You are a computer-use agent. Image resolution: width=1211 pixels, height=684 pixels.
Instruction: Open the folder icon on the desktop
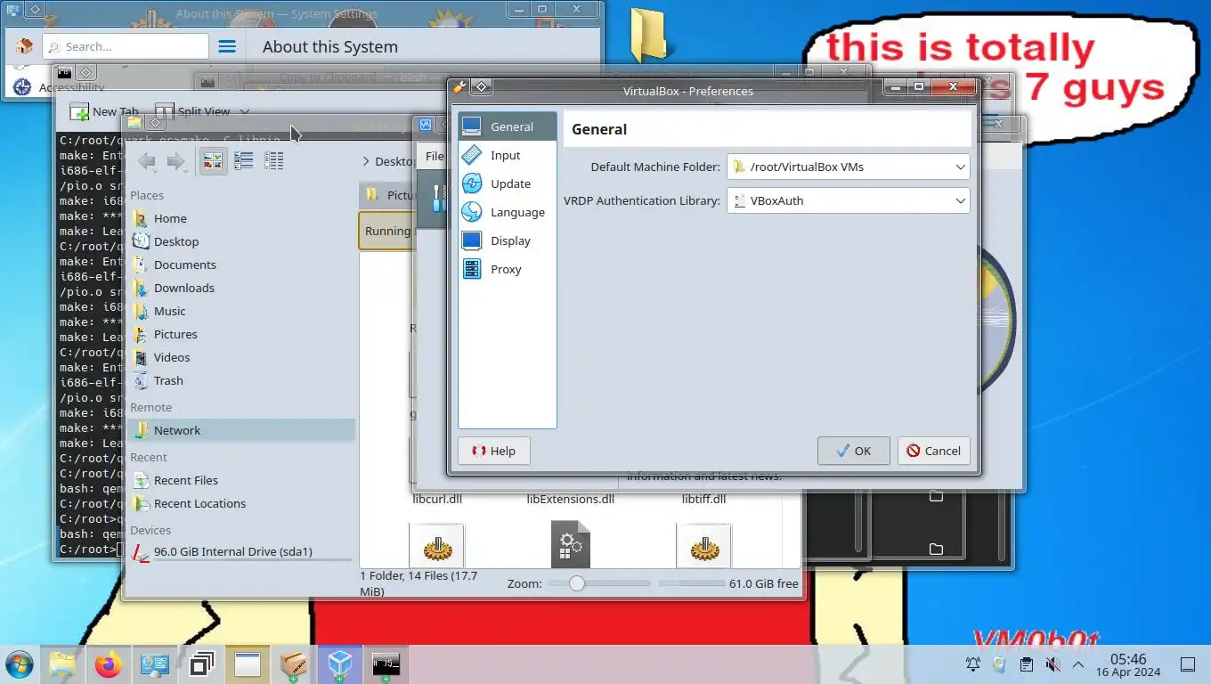(x=648, y=36)
